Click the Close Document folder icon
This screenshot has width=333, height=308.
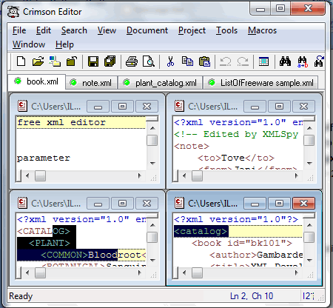coord(72,61)
